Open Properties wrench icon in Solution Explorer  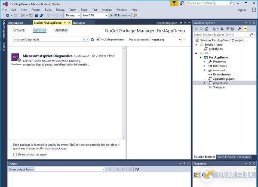pyautogui.click(x=240, y=29)
